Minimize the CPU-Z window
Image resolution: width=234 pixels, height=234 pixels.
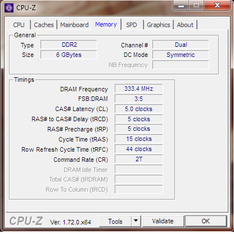181,5
